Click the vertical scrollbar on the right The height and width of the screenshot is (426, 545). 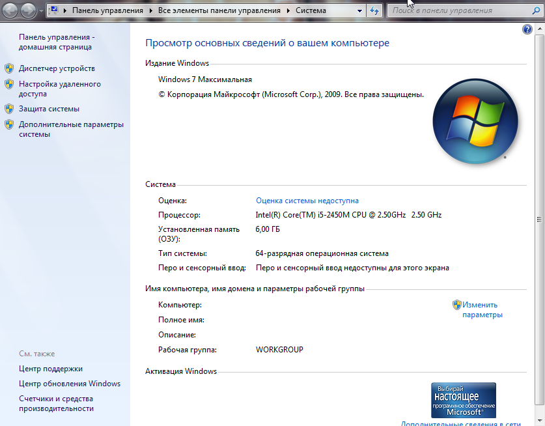(x=540, y=220)
